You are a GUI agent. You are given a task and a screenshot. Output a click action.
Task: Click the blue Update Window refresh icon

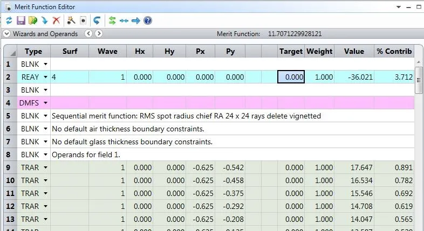8,20
